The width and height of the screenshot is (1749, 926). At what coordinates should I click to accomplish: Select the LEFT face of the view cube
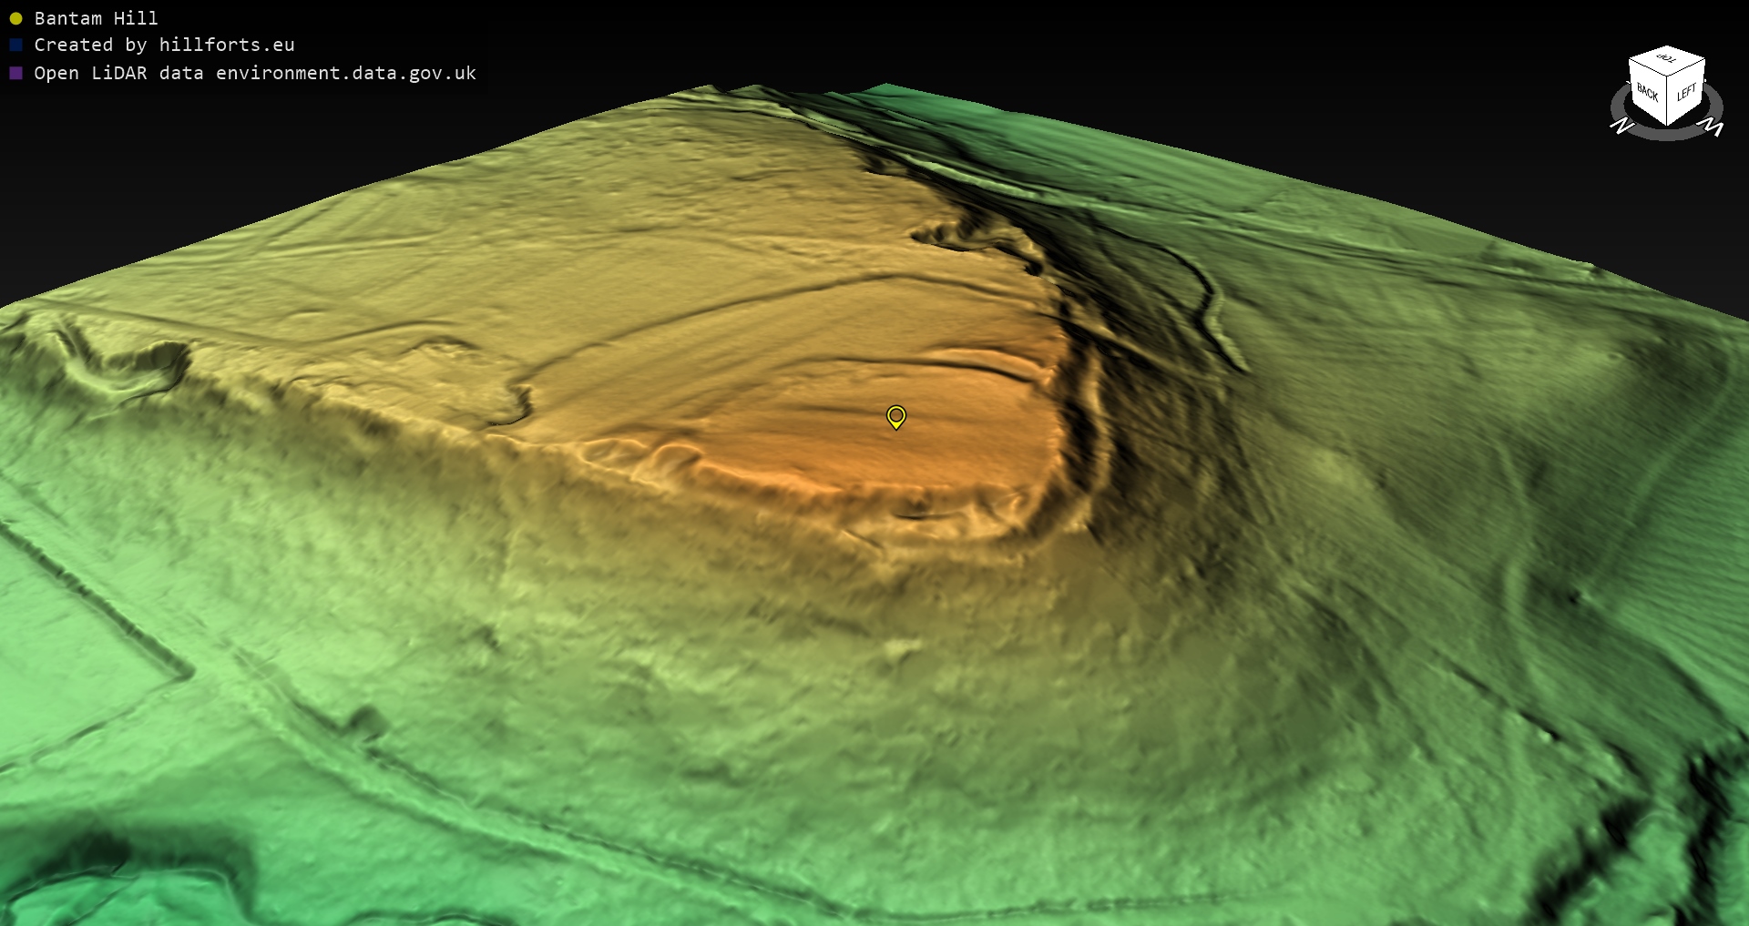click(1686, 93)
